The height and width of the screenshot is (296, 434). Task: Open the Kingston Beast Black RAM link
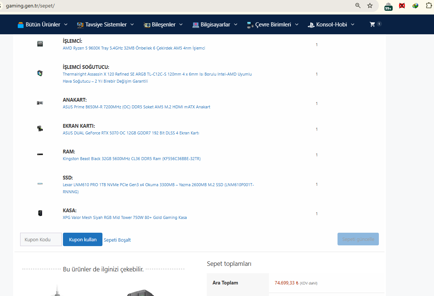click(x=132, y=159)
